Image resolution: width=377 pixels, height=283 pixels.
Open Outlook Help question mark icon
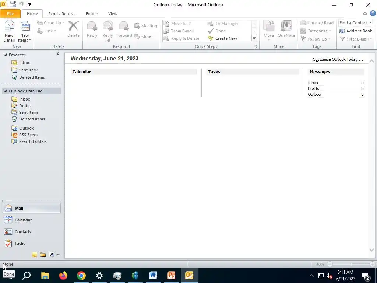point(373,14)
